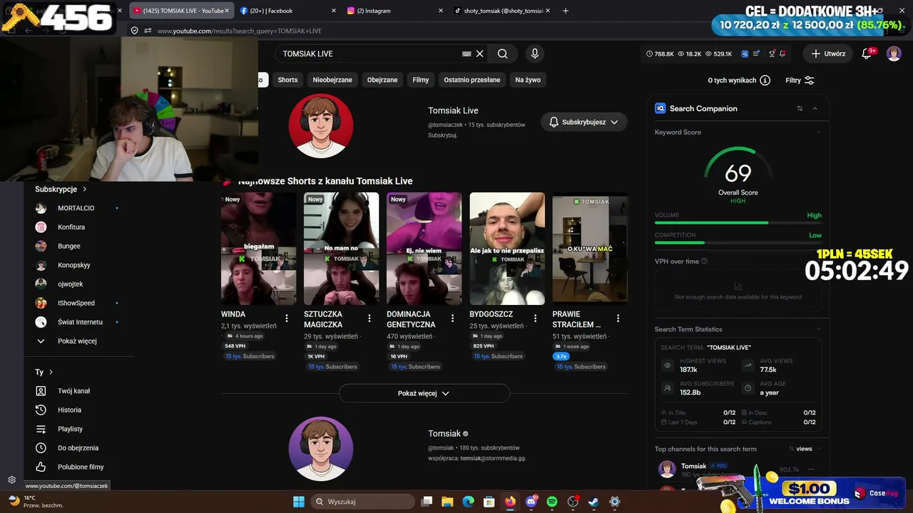
Task: Open the Ty section chevron
Action: click(x=51, y=372)
